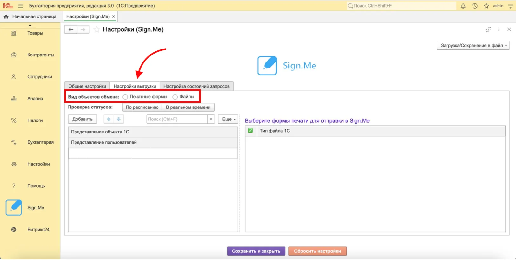Open form's three-dot more menu
The width and height of the screenshot is (516, 260).
(x=499, y=29)
